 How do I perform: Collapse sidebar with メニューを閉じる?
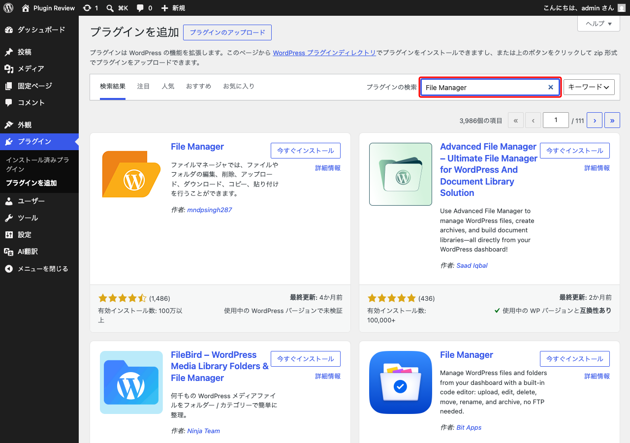tap(39, 269)
